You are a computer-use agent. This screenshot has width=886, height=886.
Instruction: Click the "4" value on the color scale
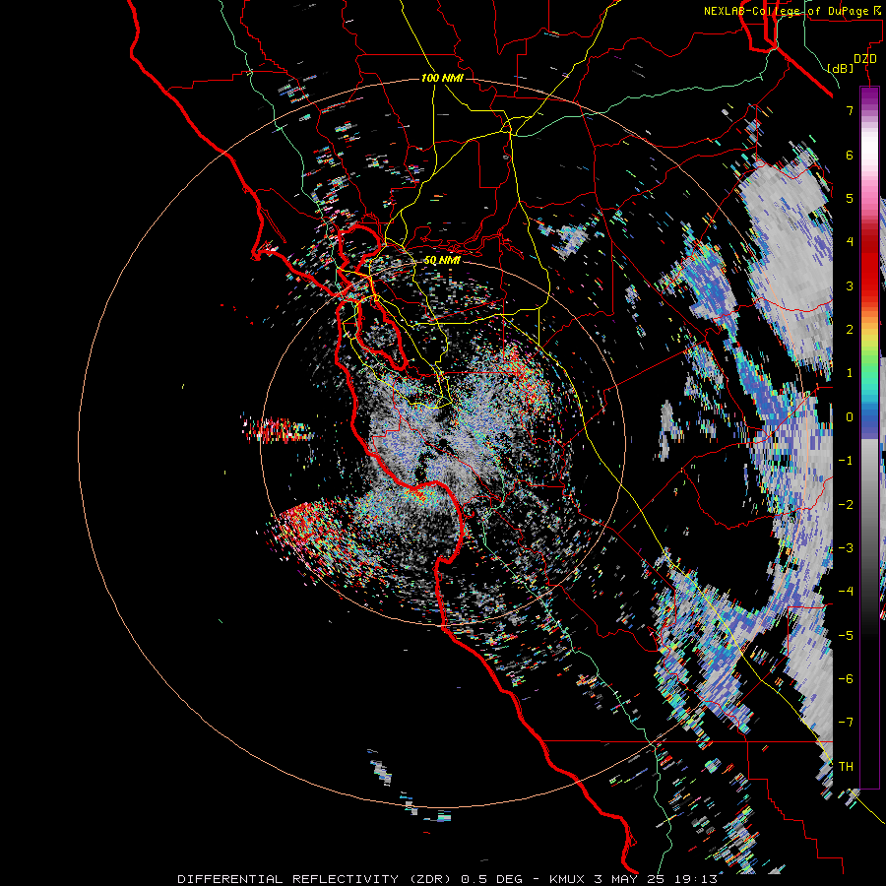coord(850,242)
